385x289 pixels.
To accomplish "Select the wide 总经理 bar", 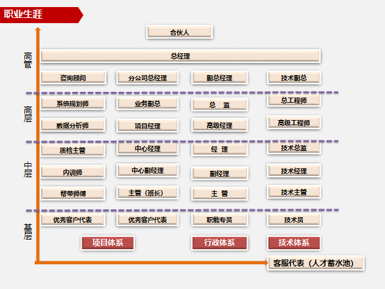I will [x=180, y=57].
